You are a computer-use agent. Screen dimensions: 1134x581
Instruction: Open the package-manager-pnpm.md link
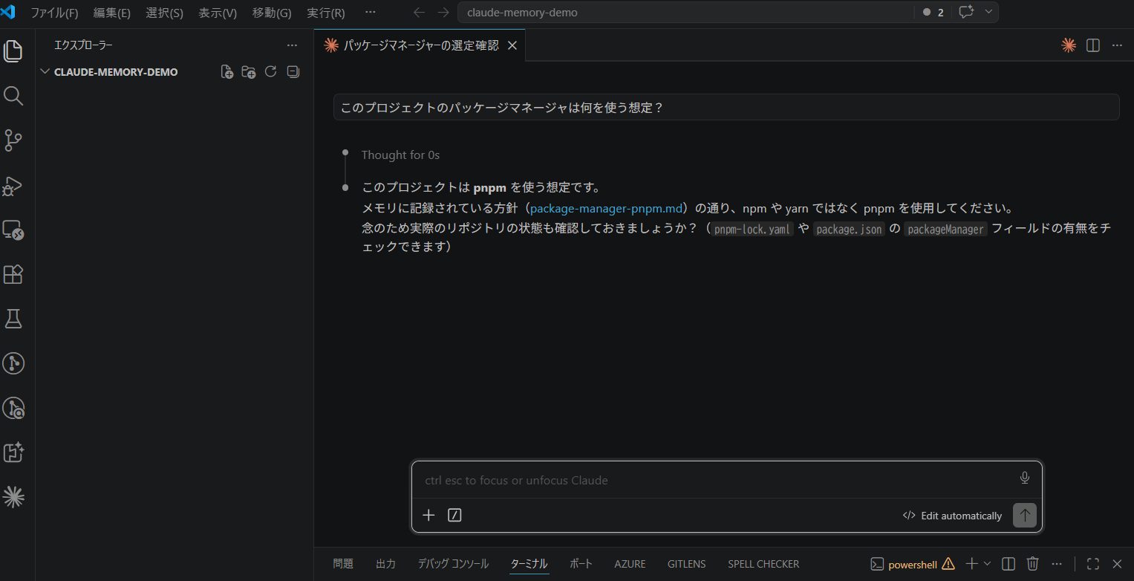(x=606, y=208)
